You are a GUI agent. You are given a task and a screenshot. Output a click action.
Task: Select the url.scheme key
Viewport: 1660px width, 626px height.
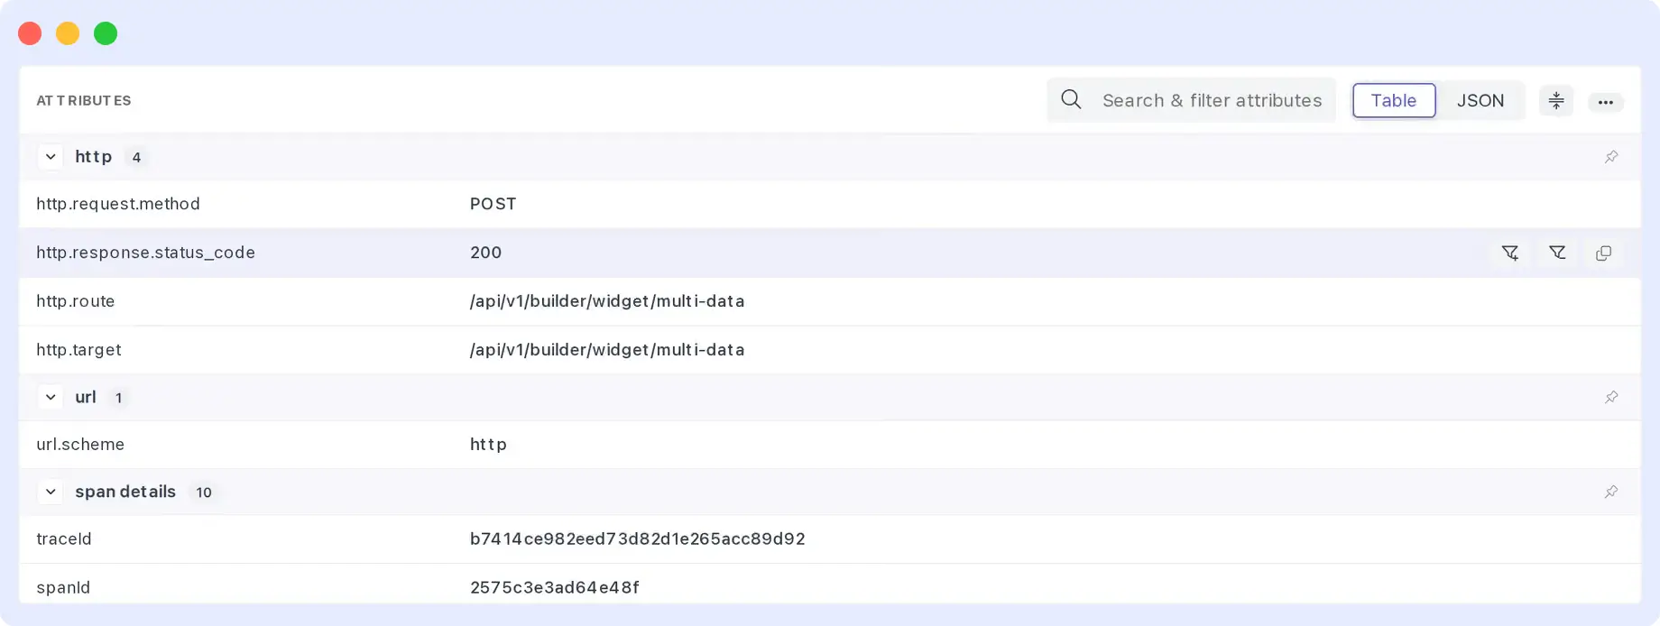pyautogui.click(x=80, y=445)
